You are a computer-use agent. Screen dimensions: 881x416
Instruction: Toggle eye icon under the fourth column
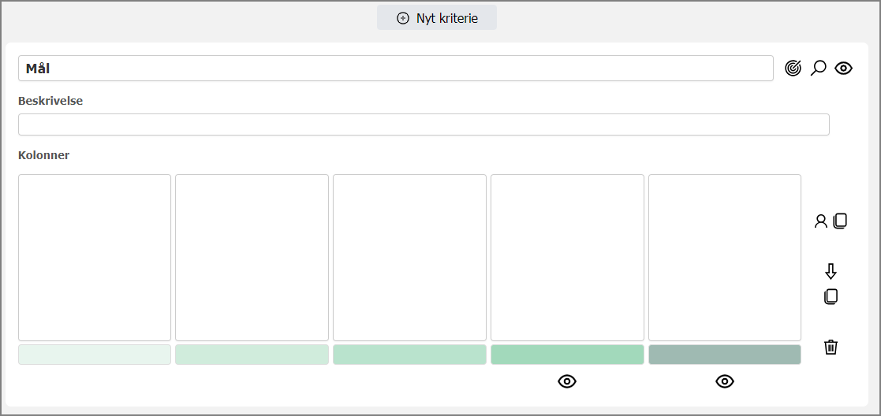(567, 382)
